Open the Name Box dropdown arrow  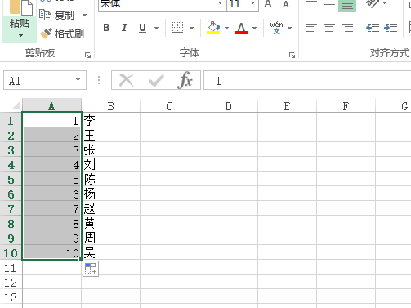78,79
